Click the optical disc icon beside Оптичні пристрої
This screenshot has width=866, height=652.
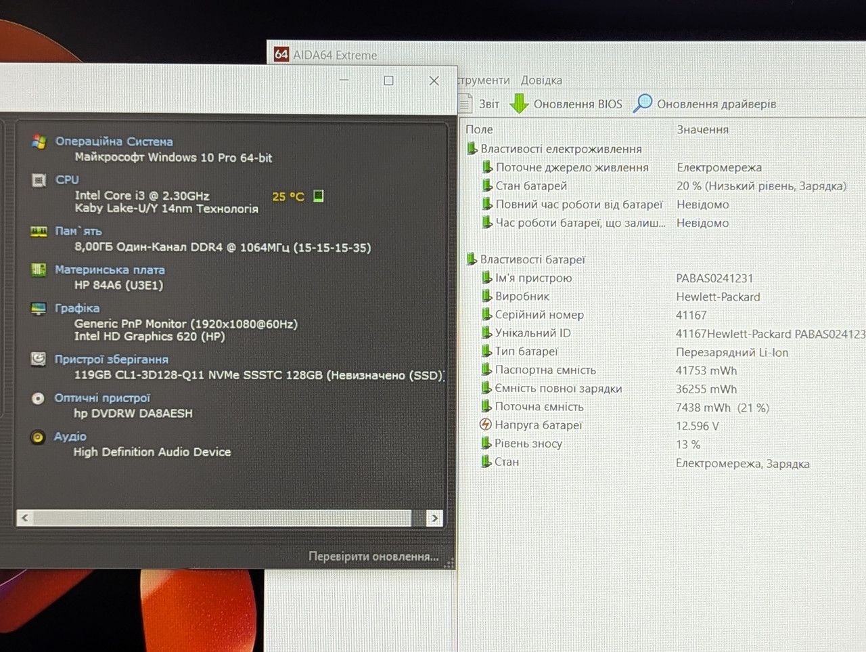click(x=39, y=398)
